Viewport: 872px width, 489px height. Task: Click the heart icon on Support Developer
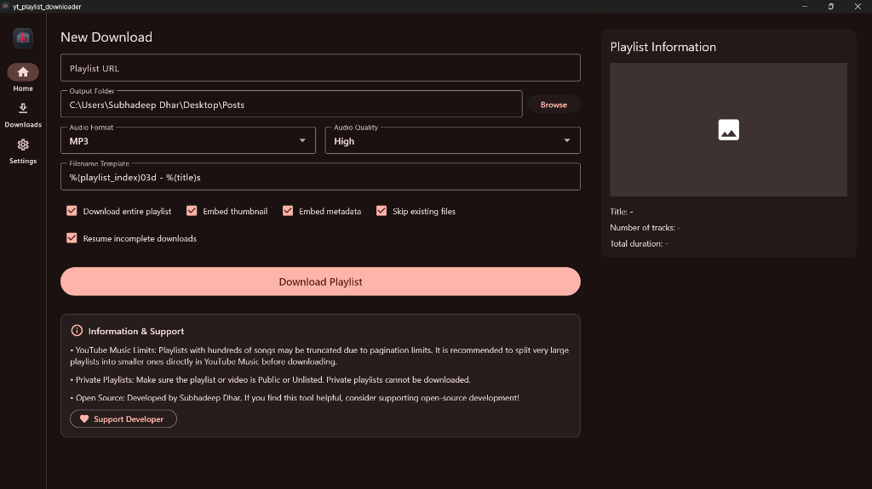tap(84, 419)
